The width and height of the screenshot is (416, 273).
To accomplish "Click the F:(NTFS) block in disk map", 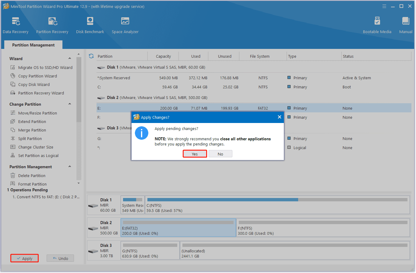I will [x=323, y=228].
